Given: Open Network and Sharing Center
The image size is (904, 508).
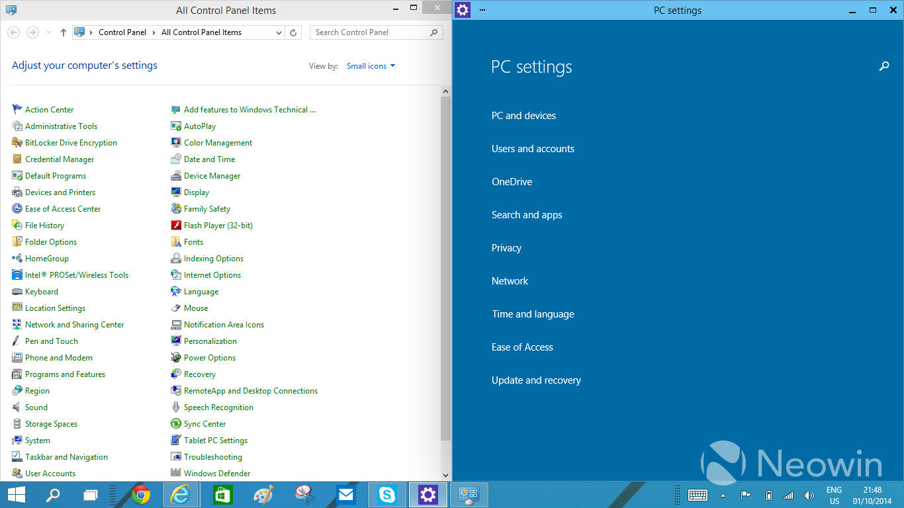Looking at the screenshot, I should 75,324.
